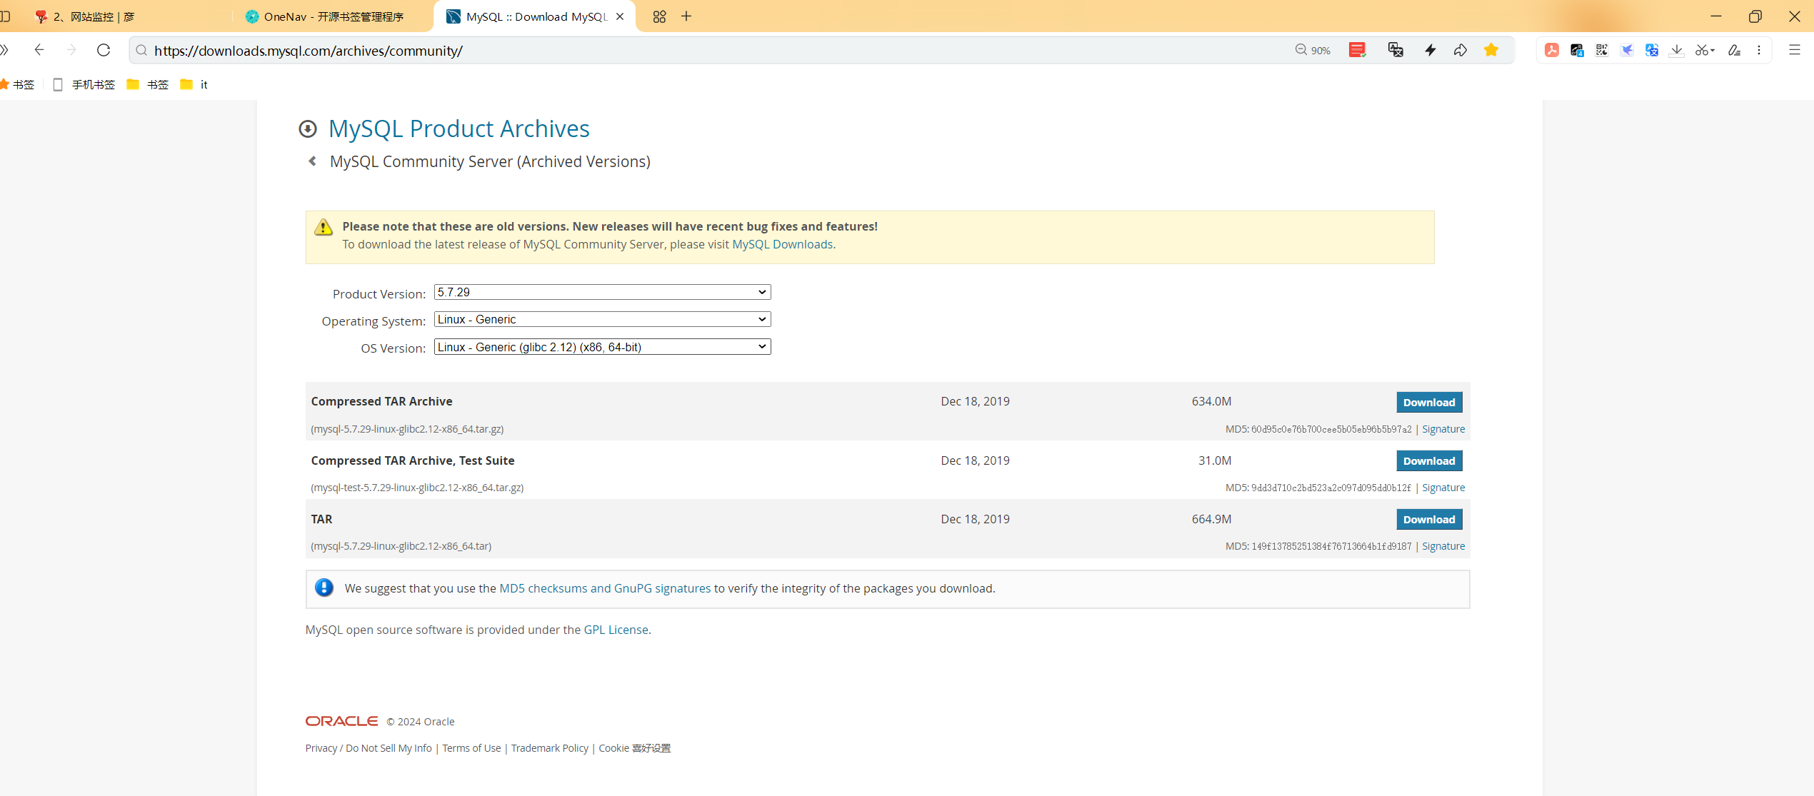The width and height of the screenshot is (1814, 796).
Task: Open the downloads icon in toolbar
Action: click(x=1677, y=50)
